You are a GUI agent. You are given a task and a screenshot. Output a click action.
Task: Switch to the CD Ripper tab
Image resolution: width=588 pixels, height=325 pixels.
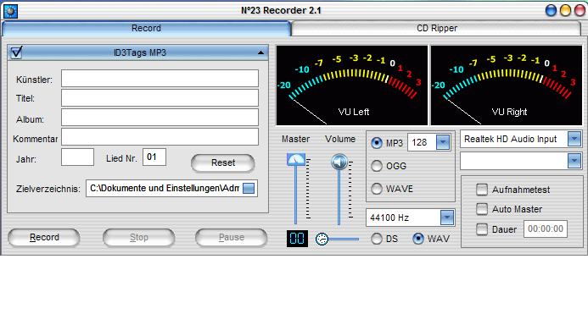coord(436,29)
